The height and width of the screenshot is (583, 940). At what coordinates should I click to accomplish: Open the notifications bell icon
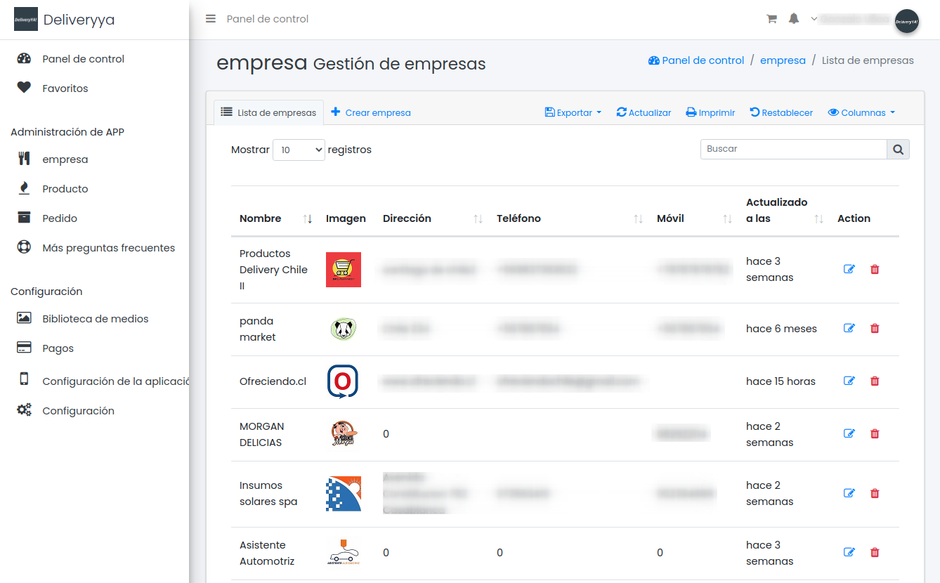tap(794, 19)
